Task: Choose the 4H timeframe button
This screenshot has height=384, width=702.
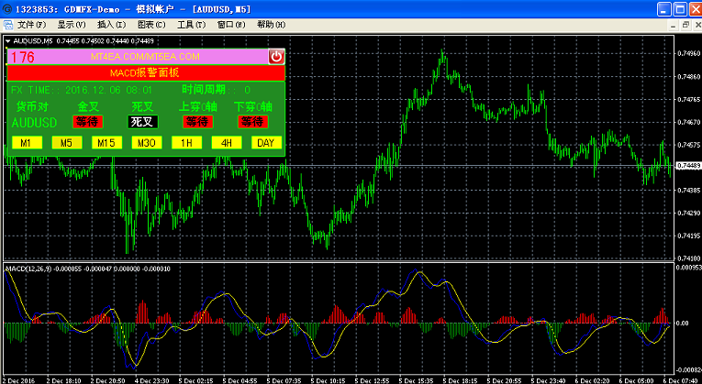Action: tap(227, 143)
